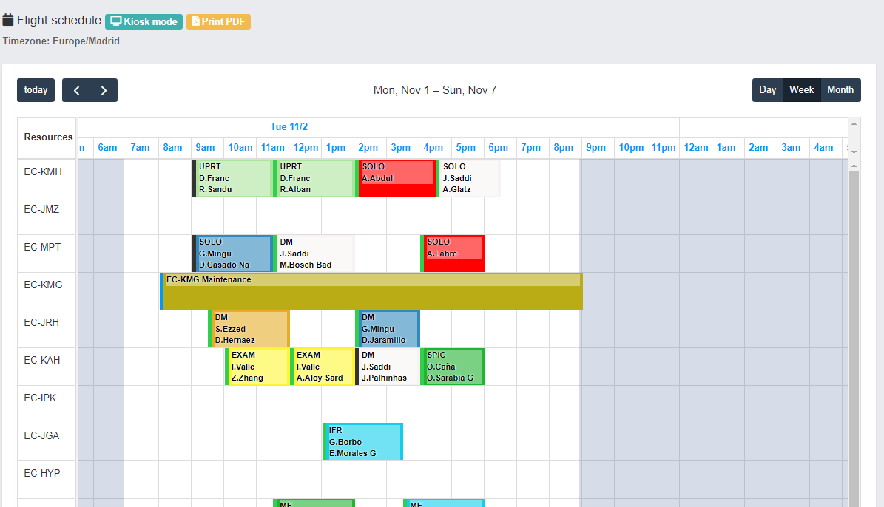This screenshot has width=884, height=507.
Task: Click the vertical scrollbar of the schedule
Action: click(854, 333)
